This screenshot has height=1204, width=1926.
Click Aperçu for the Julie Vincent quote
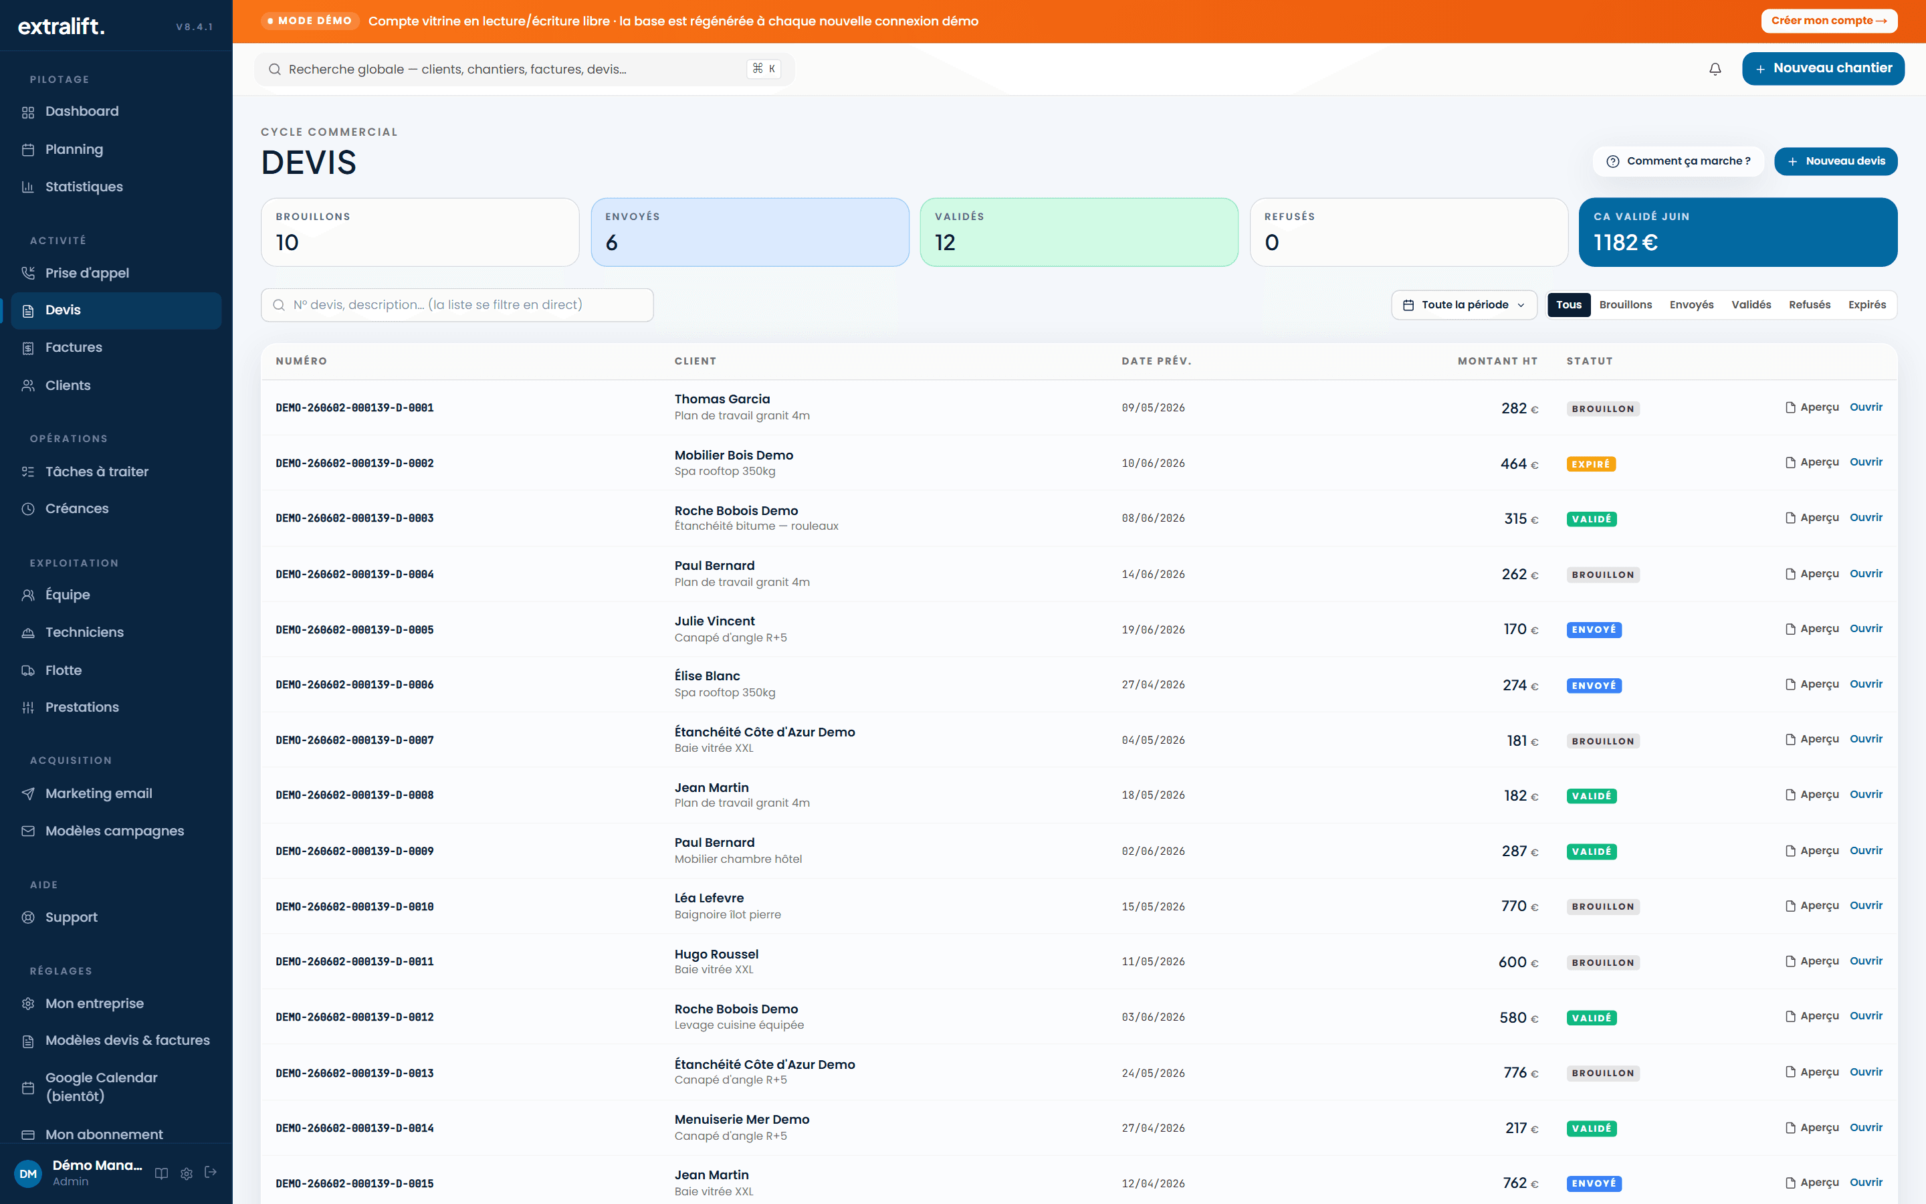point(1812,629)
